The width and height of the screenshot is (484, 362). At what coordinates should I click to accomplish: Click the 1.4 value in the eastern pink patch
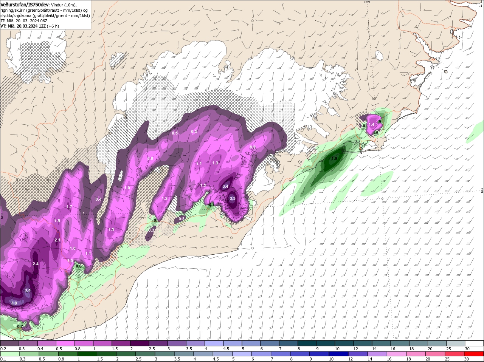click(371, 124)
